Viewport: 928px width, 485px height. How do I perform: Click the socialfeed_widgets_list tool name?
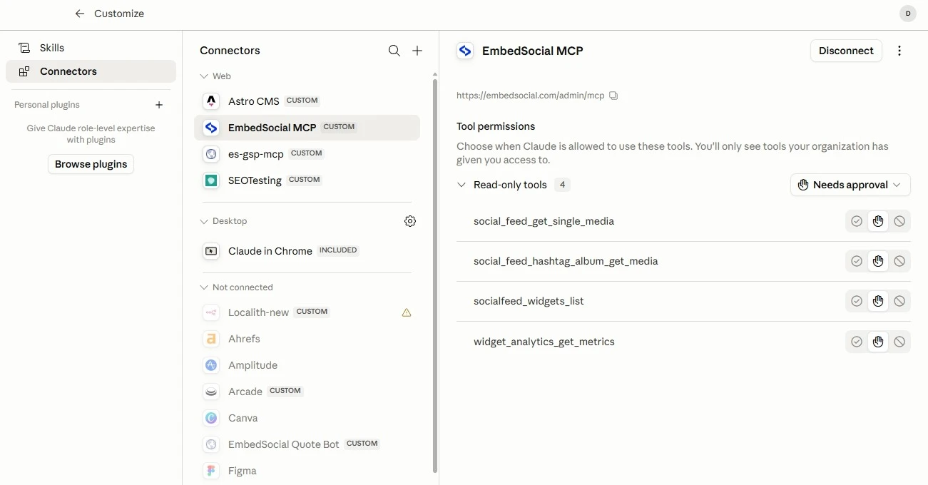tap(529, 301)
